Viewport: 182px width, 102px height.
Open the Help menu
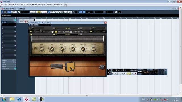[65, 5]
